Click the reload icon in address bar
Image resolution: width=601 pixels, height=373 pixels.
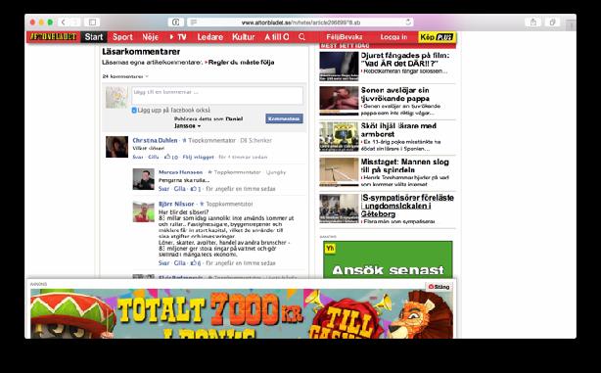click(408, 23)
